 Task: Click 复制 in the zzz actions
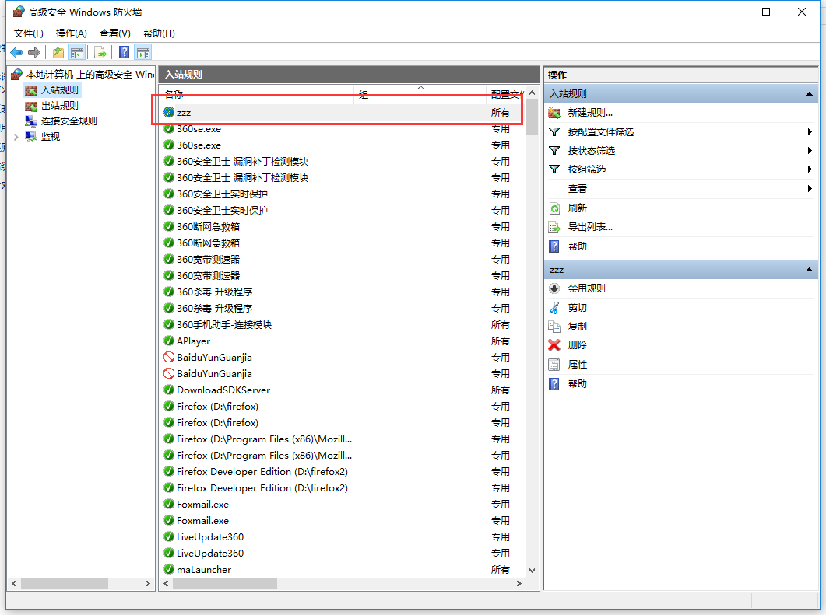point(578,327)
